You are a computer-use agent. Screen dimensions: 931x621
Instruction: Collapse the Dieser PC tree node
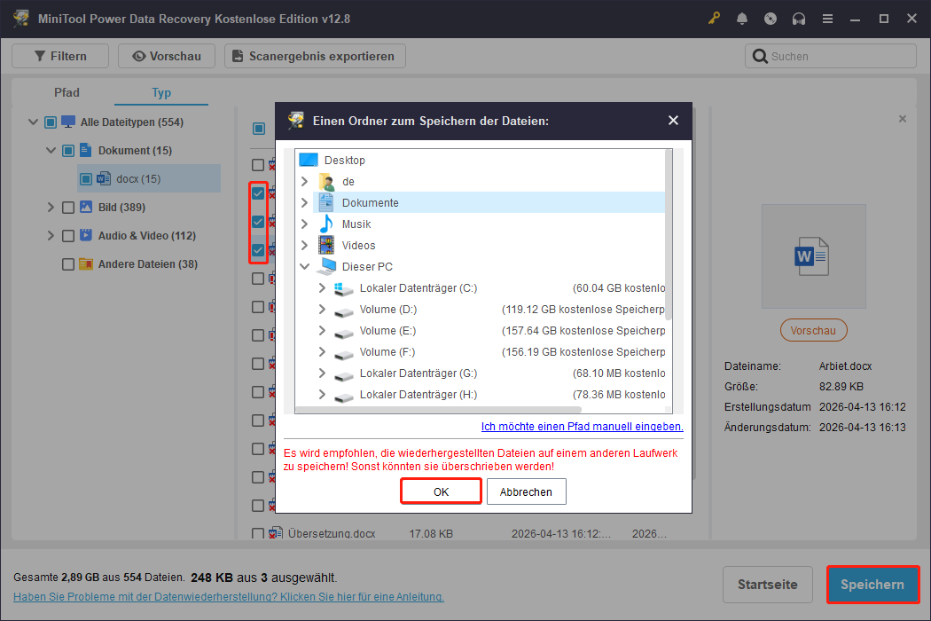(x=304, y=267)
